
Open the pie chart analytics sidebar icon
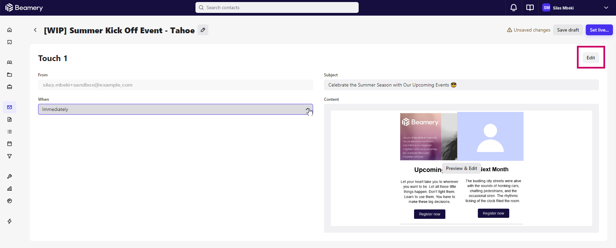10,201
